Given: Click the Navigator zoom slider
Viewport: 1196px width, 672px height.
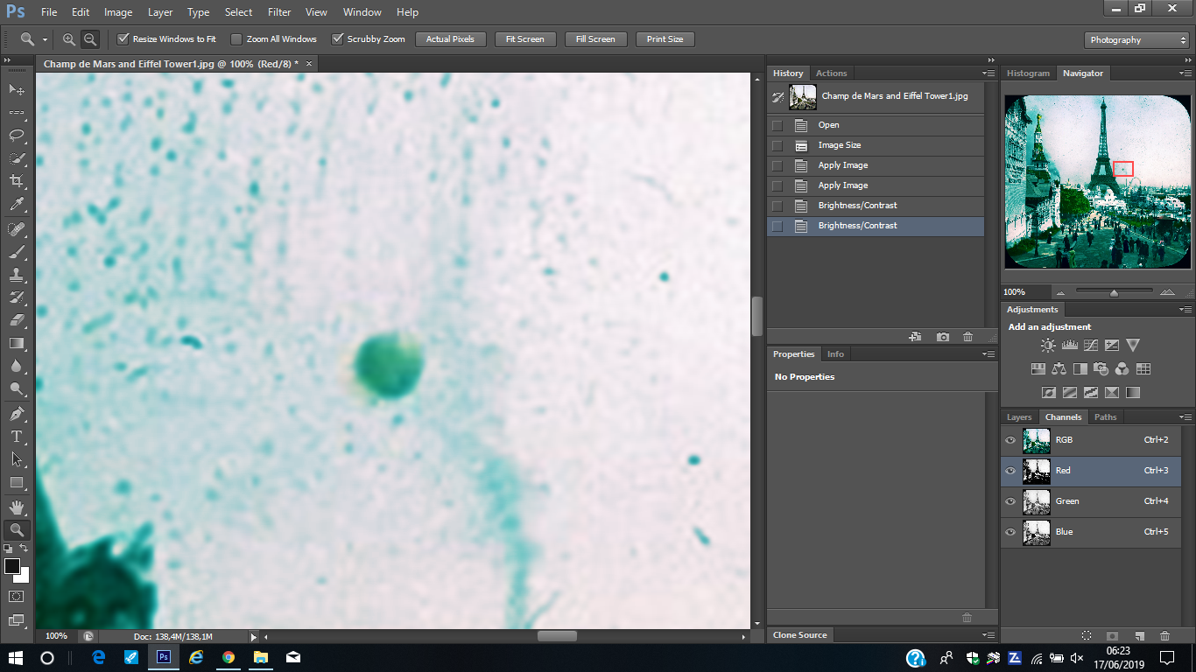Looking at the screenshot, I should tap(1114, 292).
